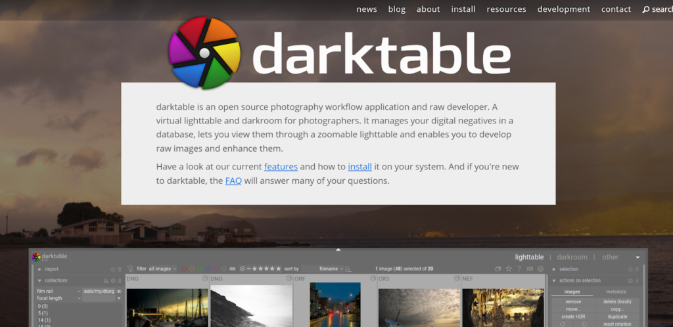This screenshot has height=327, width=673.
Task: Select the cave NEF thumbnail
Action: pyautogui.click(x=501, y=306)
